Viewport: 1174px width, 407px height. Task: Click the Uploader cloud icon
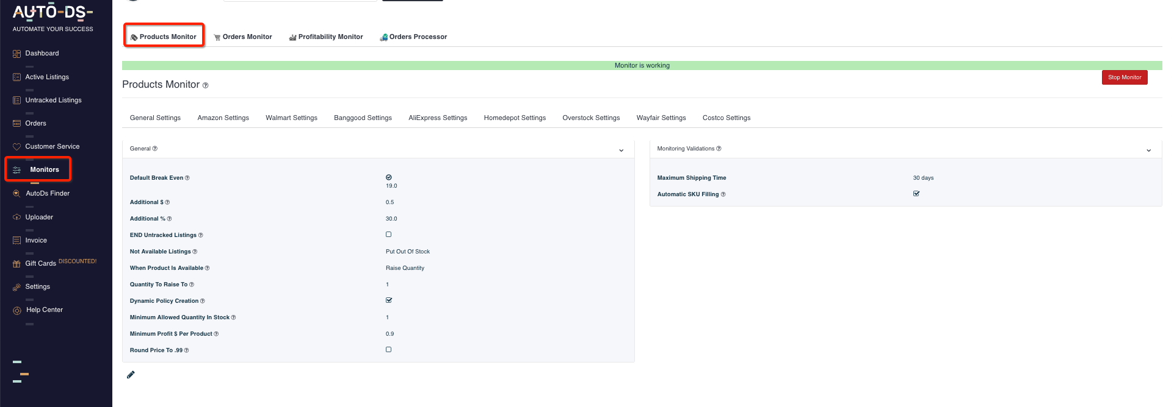click(x=16, y=218)
